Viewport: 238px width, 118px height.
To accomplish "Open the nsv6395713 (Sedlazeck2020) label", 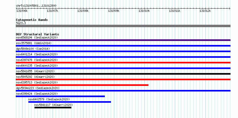I will pos(37,82).
